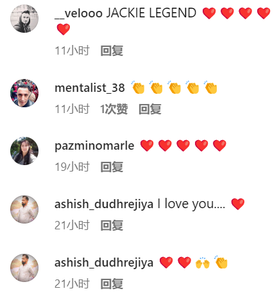Open pazminomarle's username link
This screenshot has height=300, width=279.
(94, 146)
